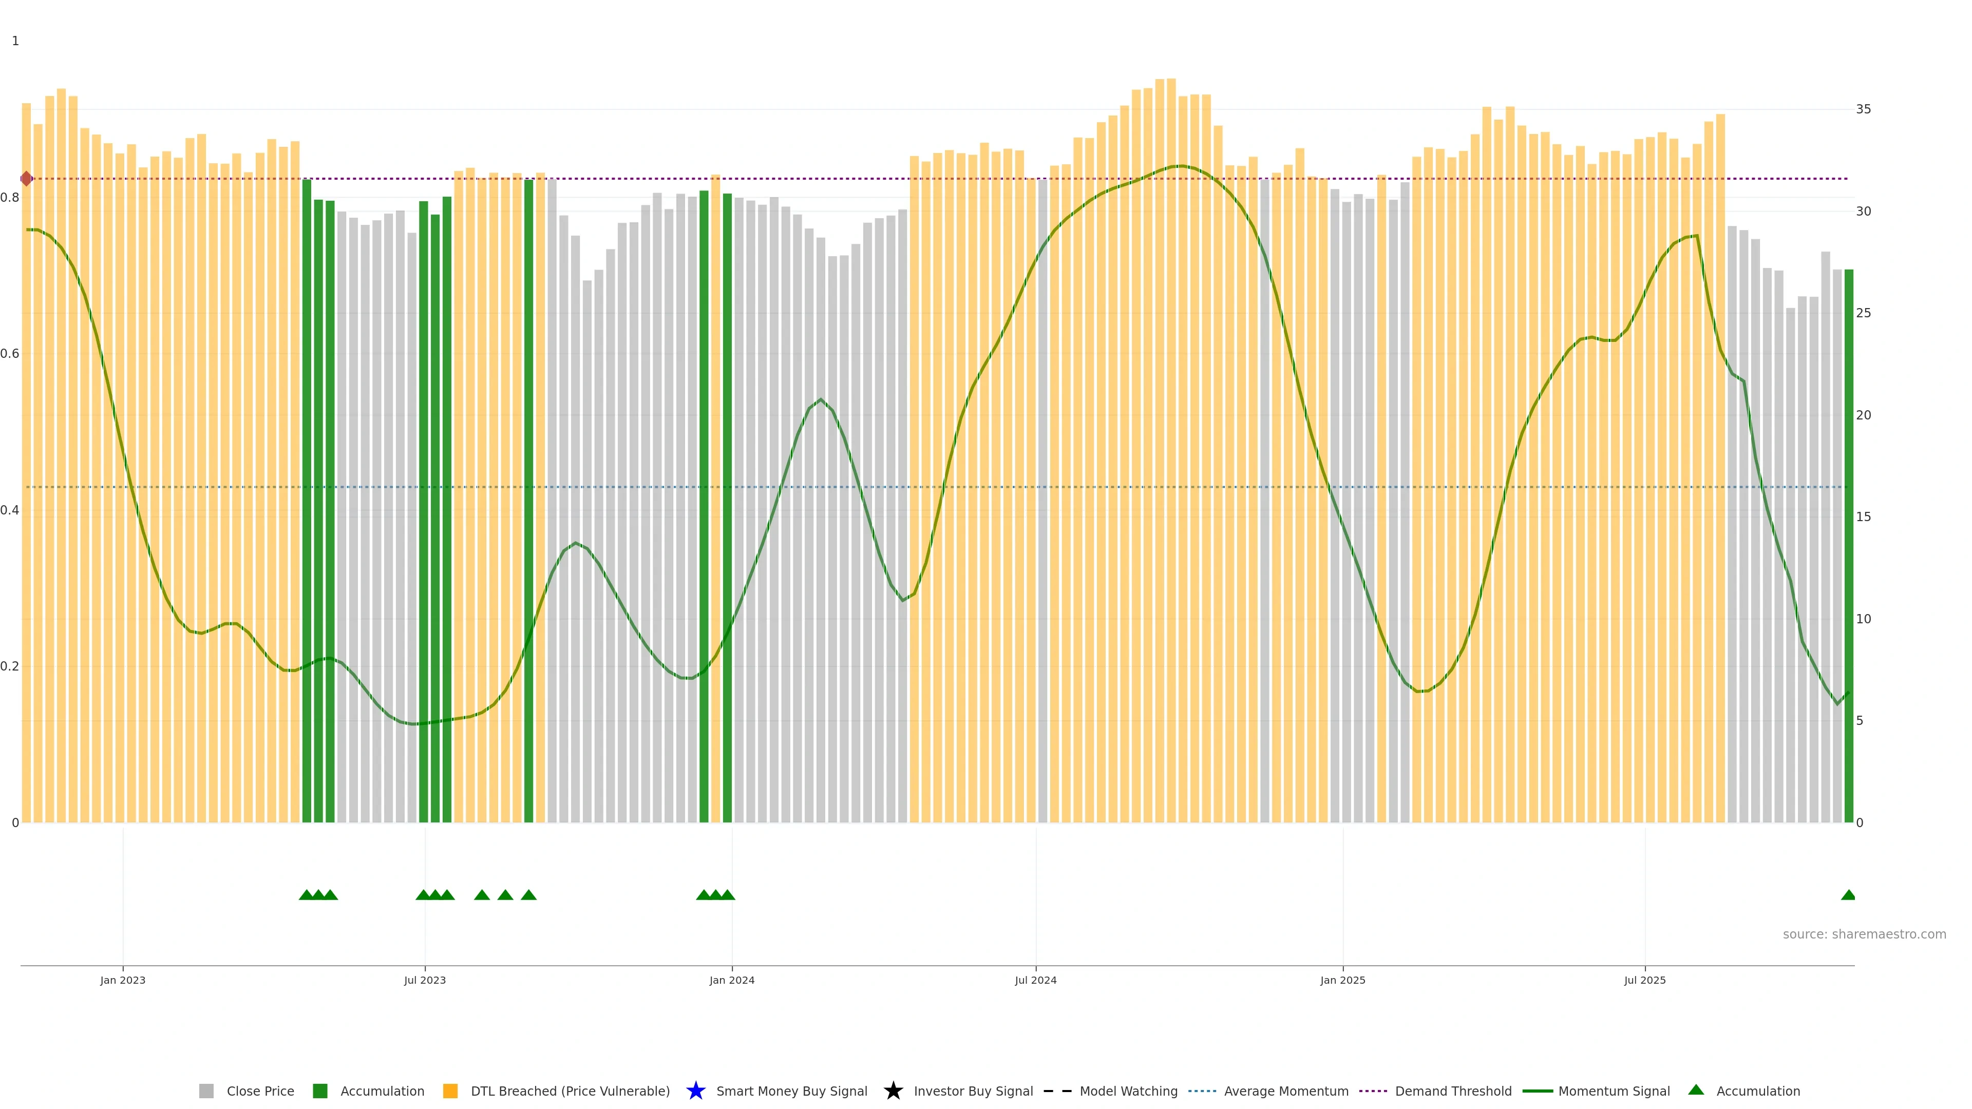1972x1109 pixels.
Task: Click the Model Watching dashed line icon
Action: pos(1057,1091)
